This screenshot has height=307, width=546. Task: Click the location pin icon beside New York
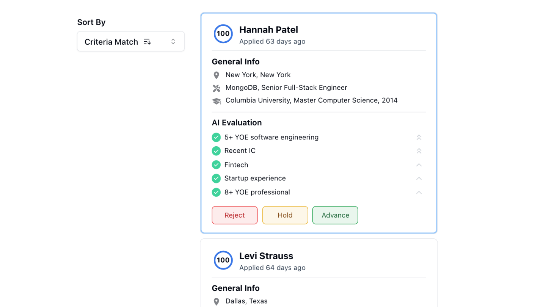tap(216, 75)
